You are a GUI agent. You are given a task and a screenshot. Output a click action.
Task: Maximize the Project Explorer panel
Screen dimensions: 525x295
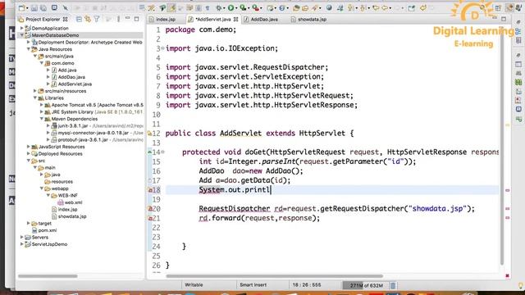(137, 19)
